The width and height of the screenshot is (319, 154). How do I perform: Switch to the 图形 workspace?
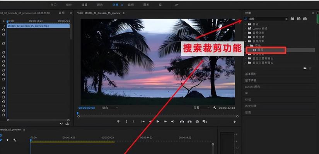coord(146,5)
